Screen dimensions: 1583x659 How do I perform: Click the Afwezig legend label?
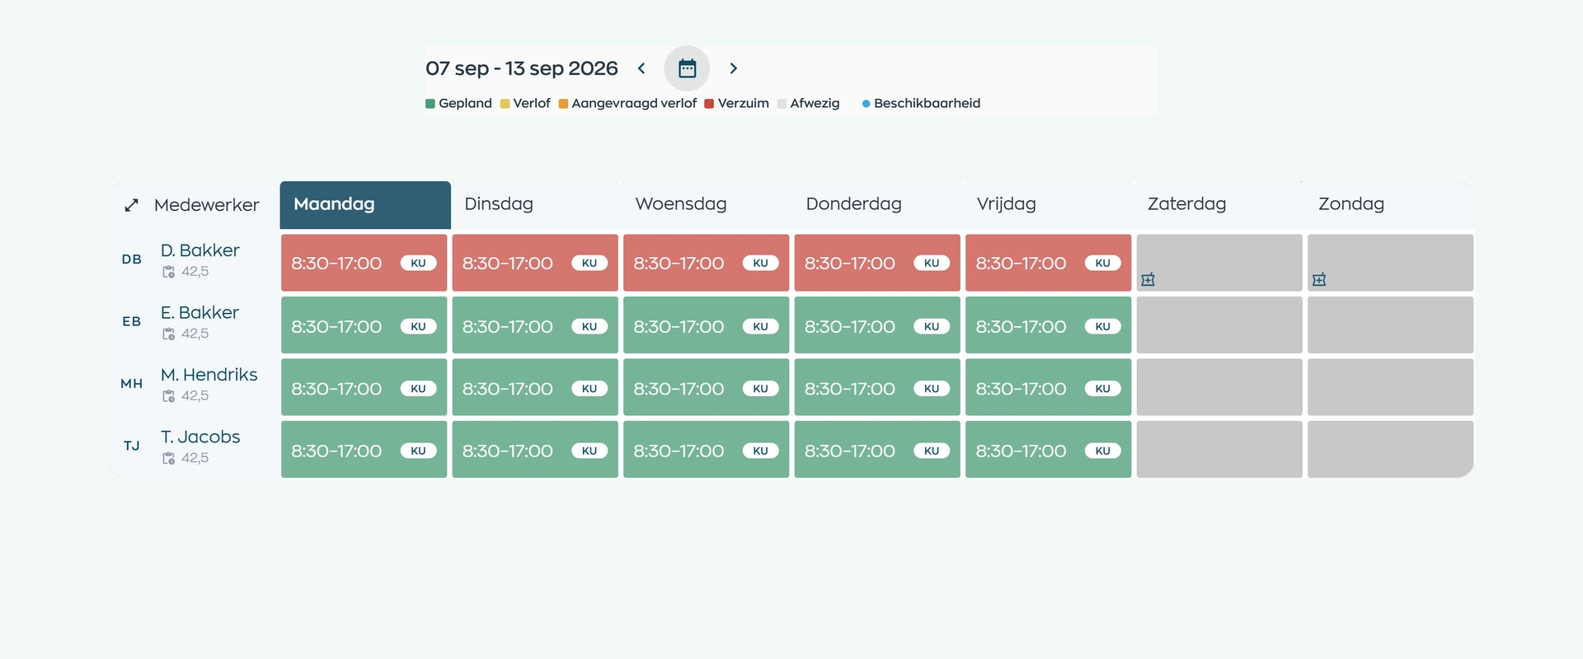(815, 103)
